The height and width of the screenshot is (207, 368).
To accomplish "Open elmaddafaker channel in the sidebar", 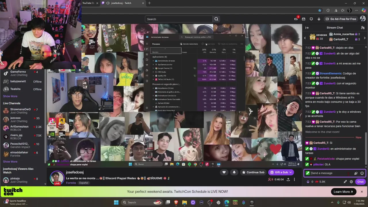I will point(23,154).
